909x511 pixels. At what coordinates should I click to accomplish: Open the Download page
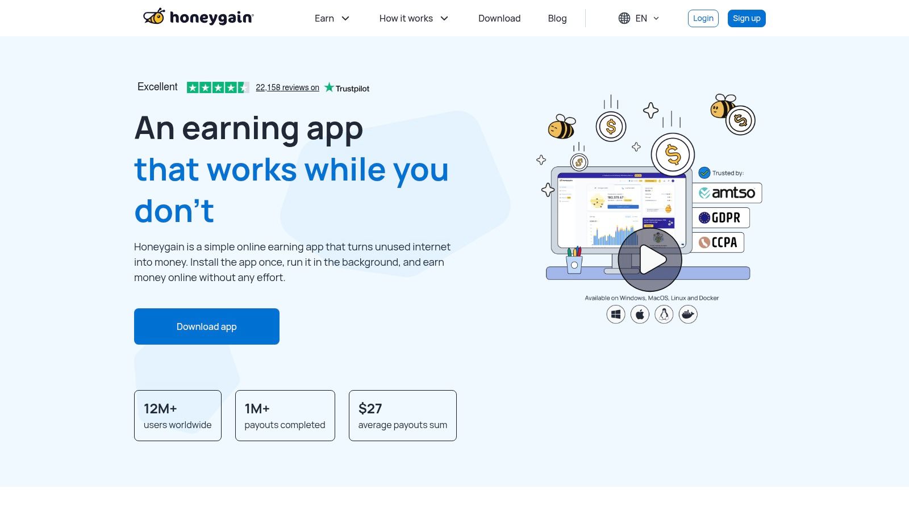499,18
